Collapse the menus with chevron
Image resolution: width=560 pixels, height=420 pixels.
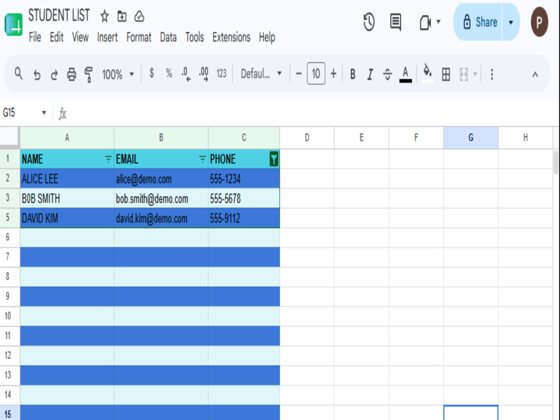535,74
